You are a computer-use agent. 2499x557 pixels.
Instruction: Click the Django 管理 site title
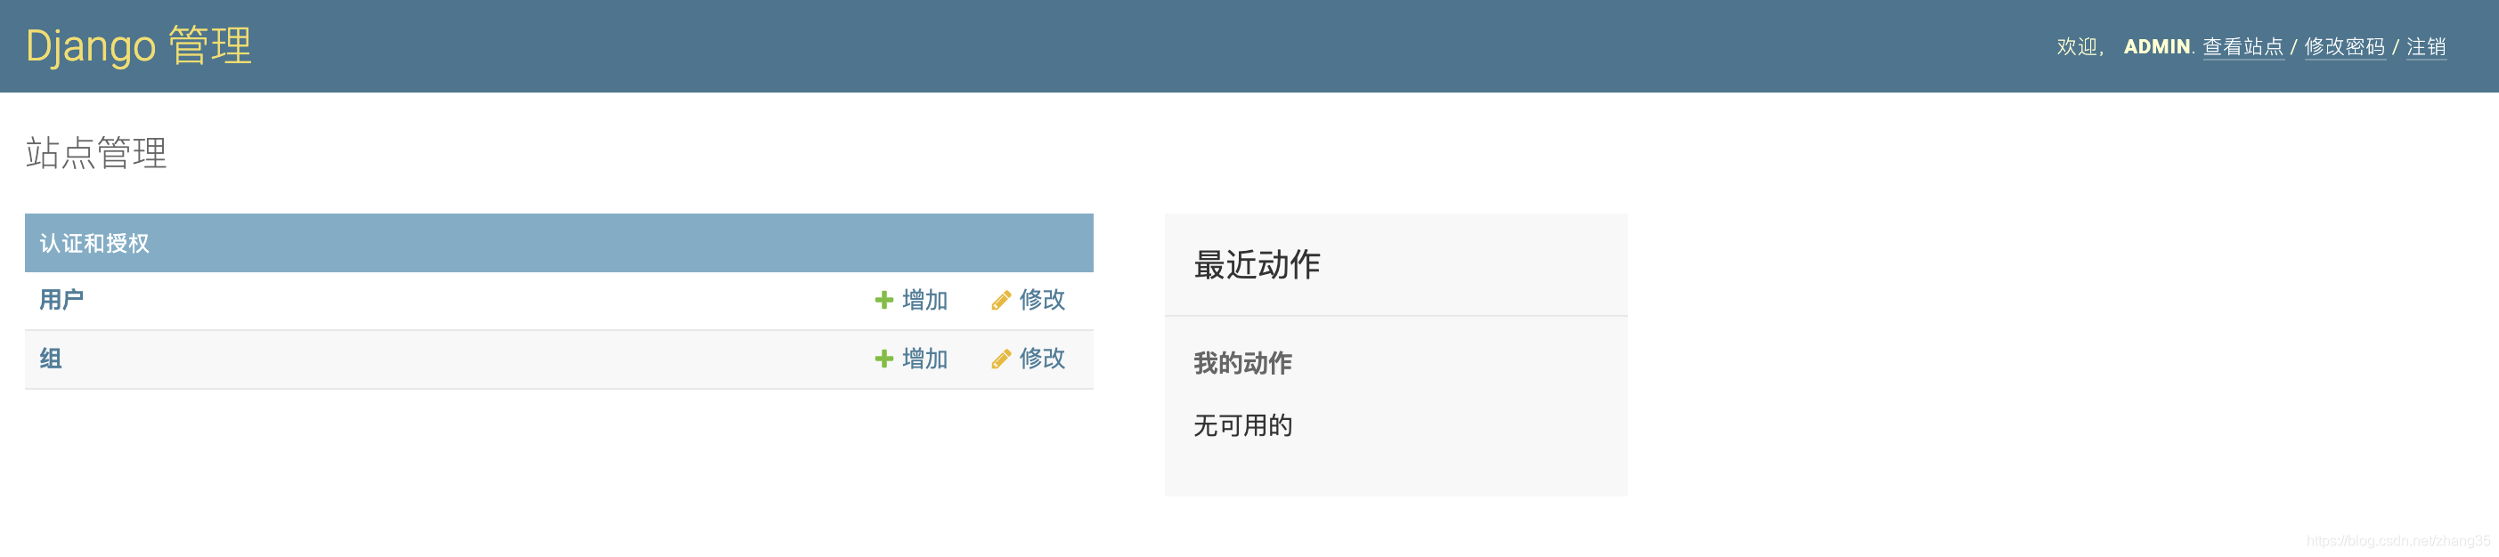(139, 44)
